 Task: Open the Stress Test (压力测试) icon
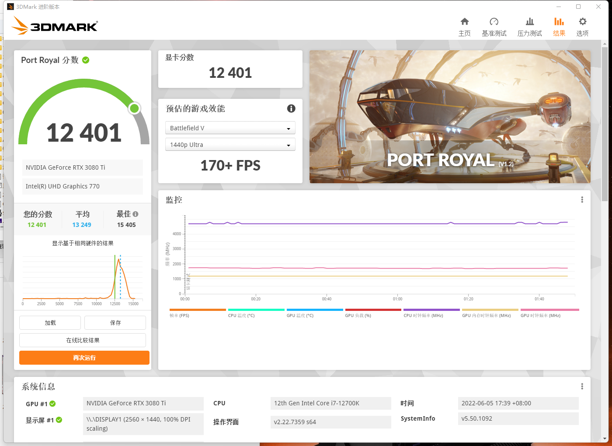pos(529,22)
